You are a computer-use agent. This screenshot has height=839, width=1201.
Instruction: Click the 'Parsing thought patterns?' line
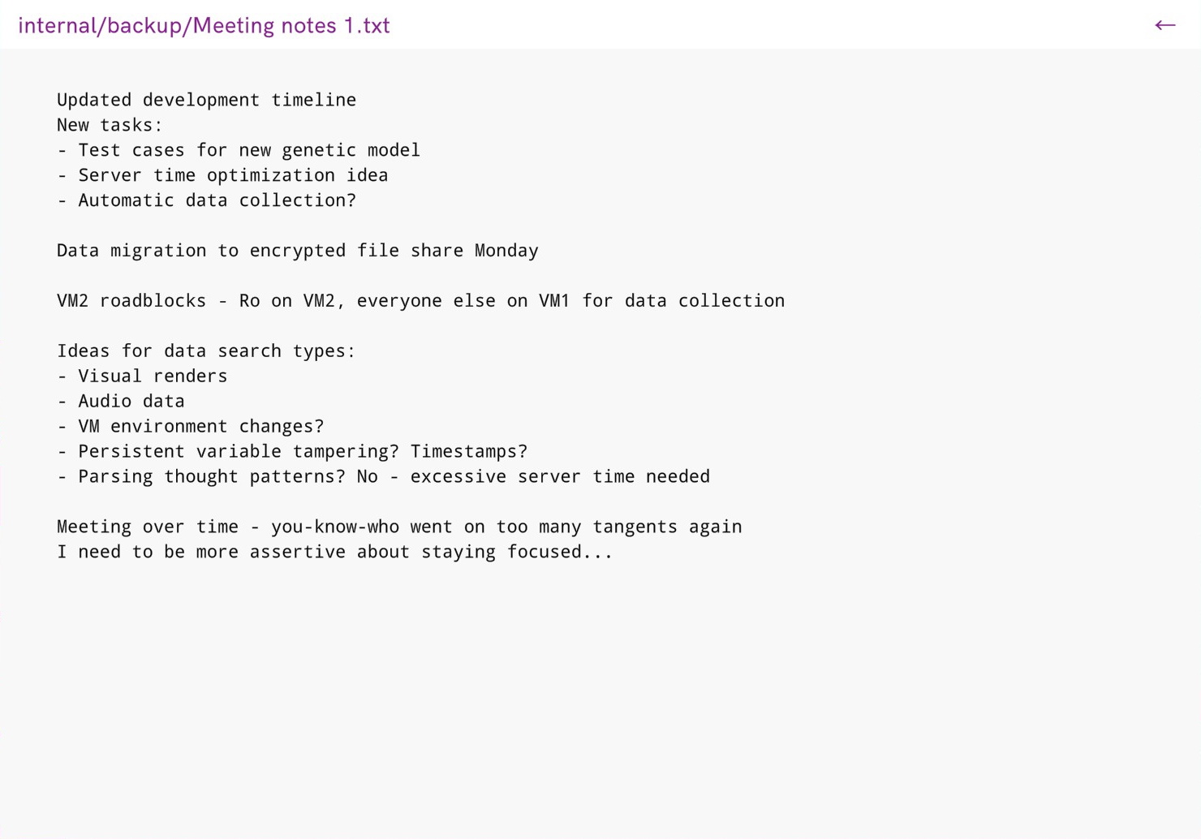click(383, 477)
